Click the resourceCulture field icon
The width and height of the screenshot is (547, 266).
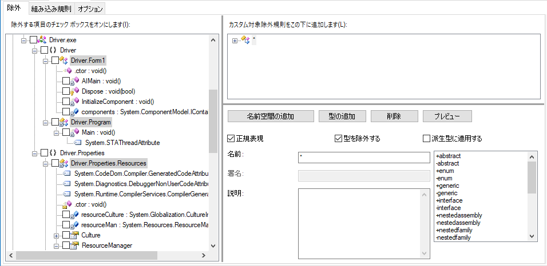[x=74, y=215]
